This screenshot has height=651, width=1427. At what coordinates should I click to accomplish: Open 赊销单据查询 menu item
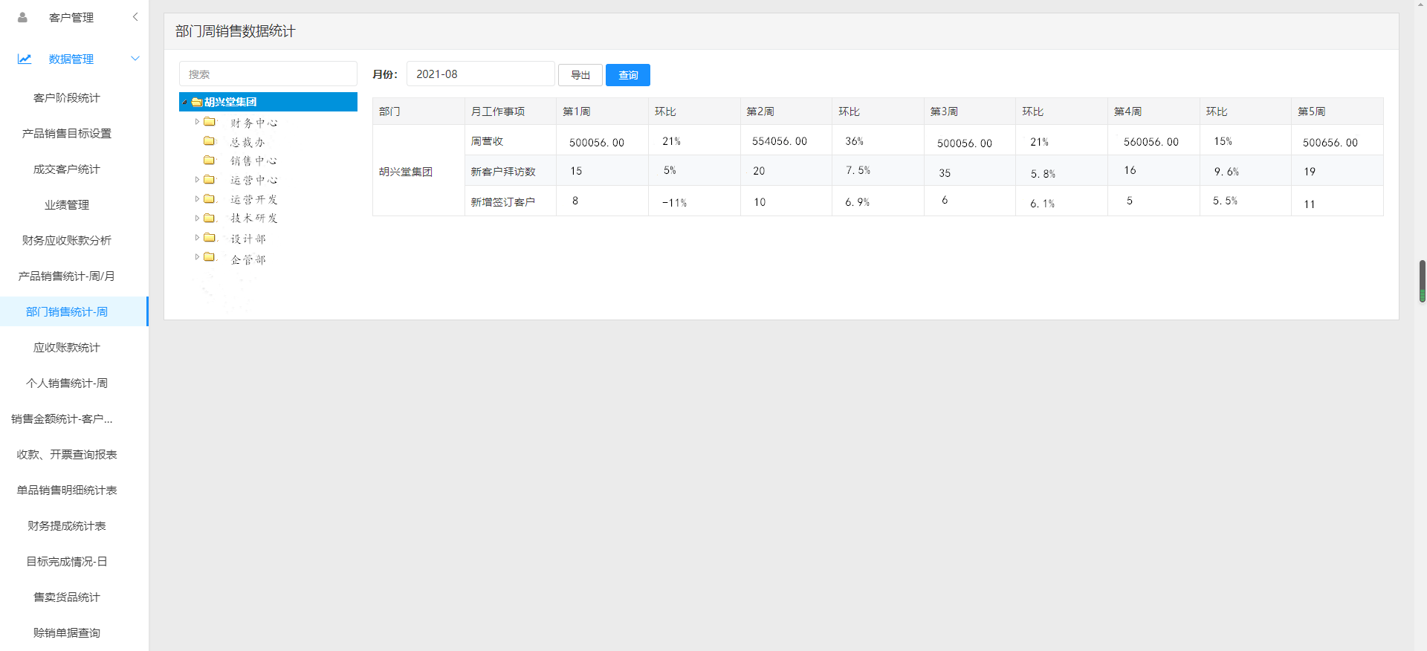[x=67, y=632]
